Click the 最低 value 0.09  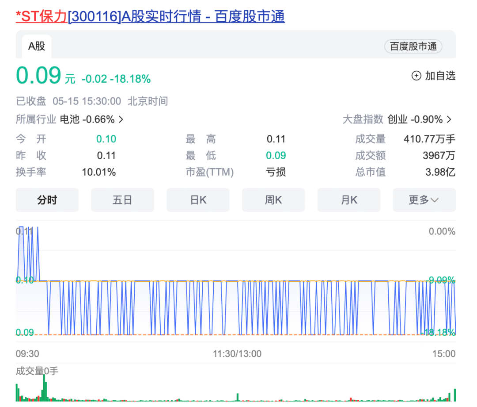point(276,155)
